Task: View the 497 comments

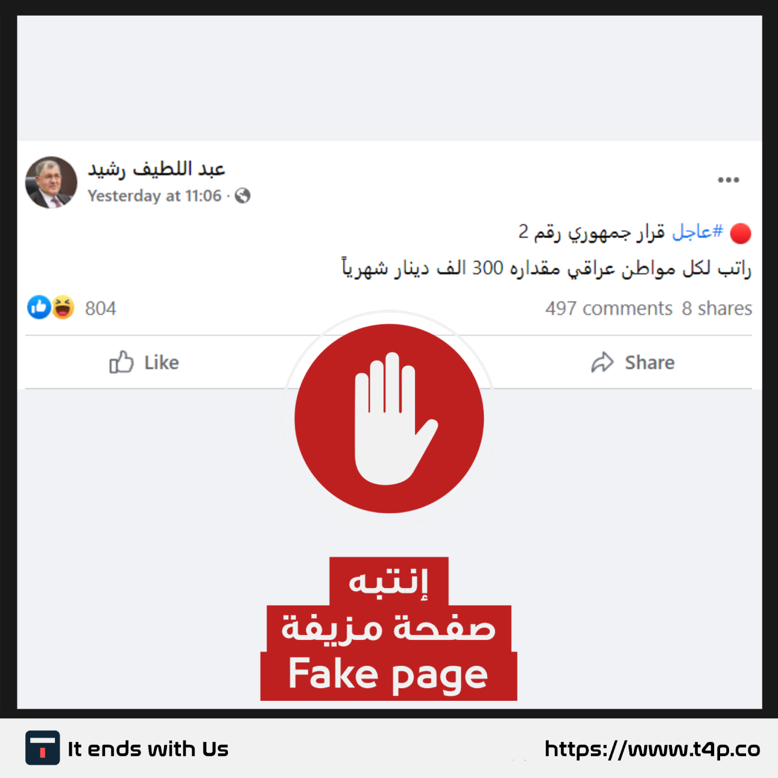Action: 609,308
